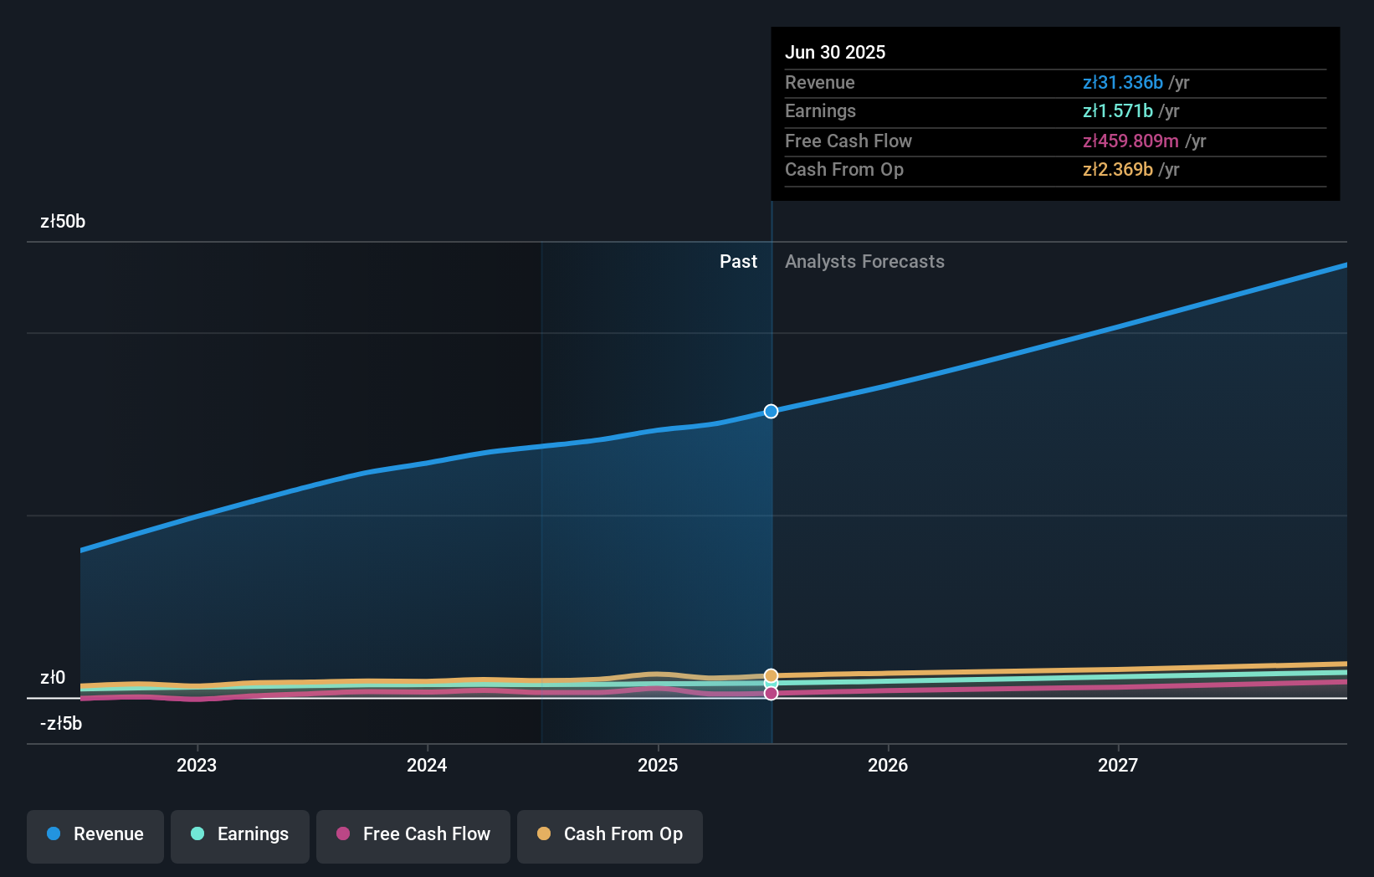
Task: Click the 2024 label on the x-axis
Action: (x=427, y=765)
